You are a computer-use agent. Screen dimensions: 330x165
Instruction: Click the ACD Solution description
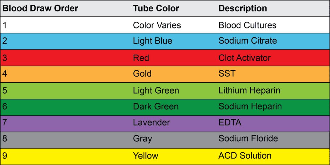245,156
